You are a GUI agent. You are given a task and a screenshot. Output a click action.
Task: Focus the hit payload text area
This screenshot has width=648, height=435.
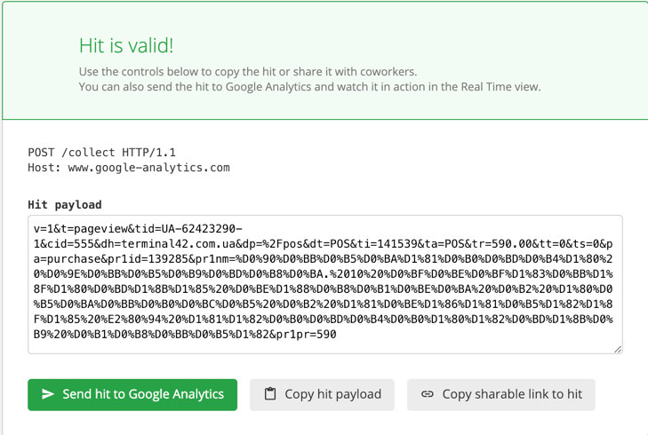pyautogui.click(x=324, y=284)
